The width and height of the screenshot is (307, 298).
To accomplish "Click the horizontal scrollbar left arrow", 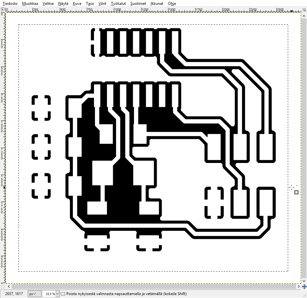I will (9, 286).
